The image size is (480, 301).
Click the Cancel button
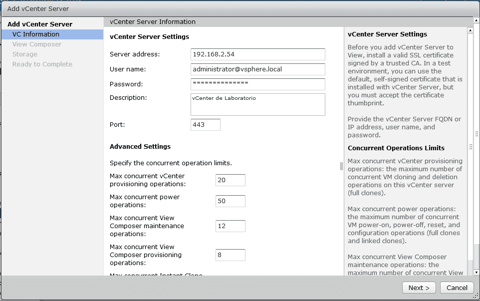pos(457,288)
